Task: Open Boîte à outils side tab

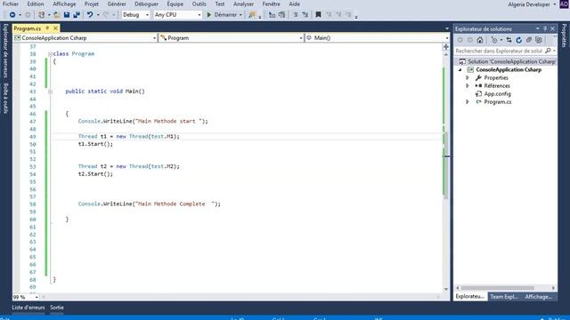Action: [x=5, y=98]
